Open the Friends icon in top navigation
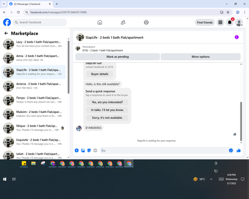Screen dimensions: 249x199 (123, 22)
